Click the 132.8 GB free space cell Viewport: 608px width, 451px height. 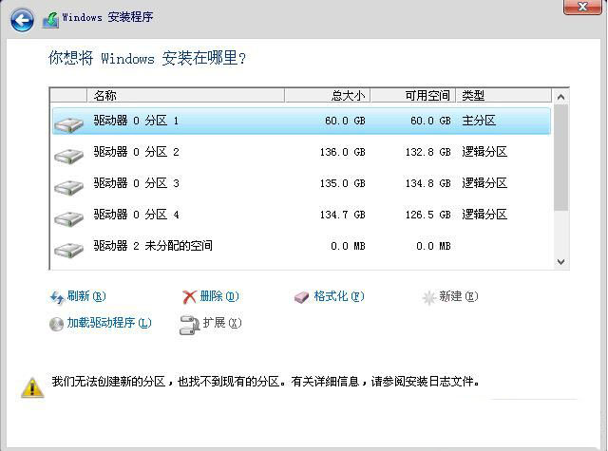coord(428,152)
